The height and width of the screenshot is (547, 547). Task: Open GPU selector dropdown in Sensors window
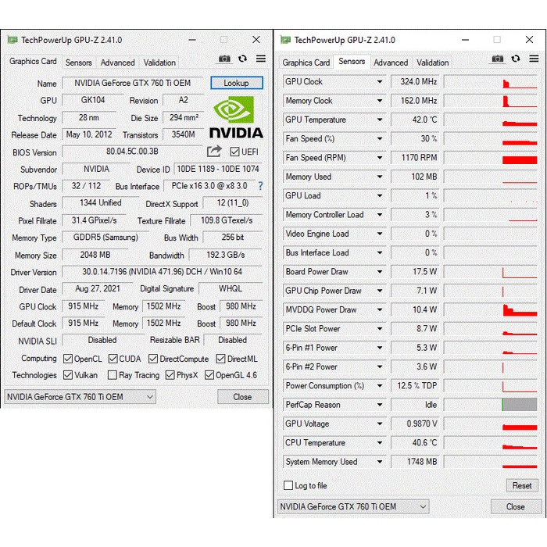(353, 506)
